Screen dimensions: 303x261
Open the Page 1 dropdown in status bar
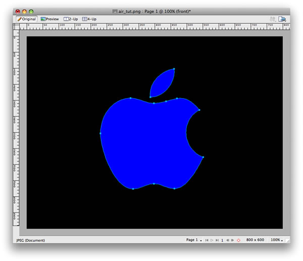point(194,240)
